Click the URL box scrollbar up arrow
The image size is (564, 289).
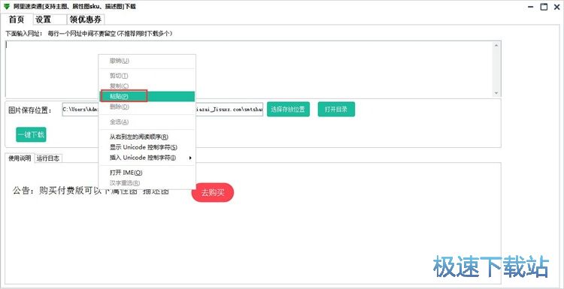[x=496, y=45]
